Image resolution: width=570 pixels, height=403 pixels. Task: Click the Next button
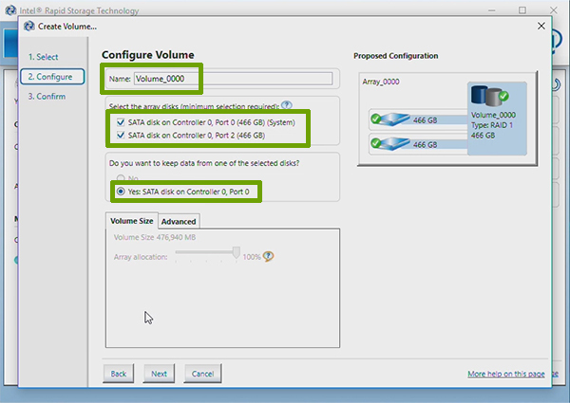(159, 374)
